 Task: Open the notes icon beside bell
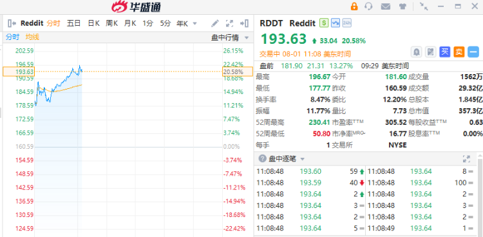(431, 52)
